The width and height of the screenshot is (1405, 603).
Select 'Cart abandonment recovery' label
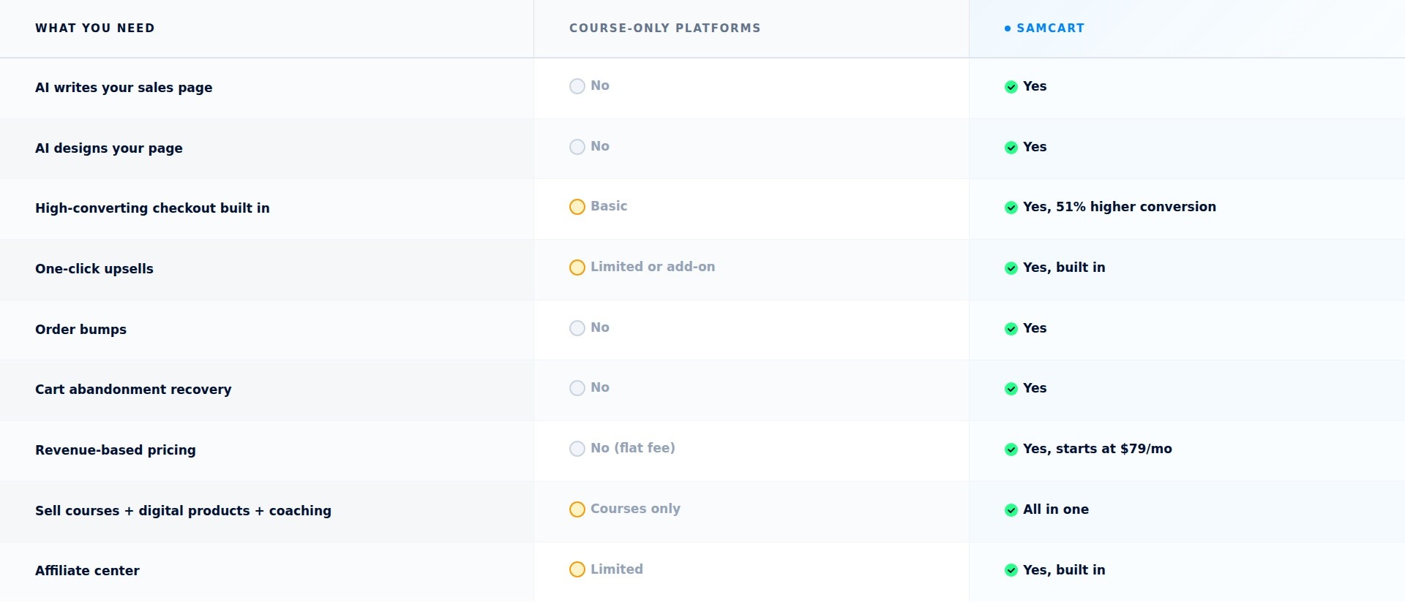[x=133, y=389]
